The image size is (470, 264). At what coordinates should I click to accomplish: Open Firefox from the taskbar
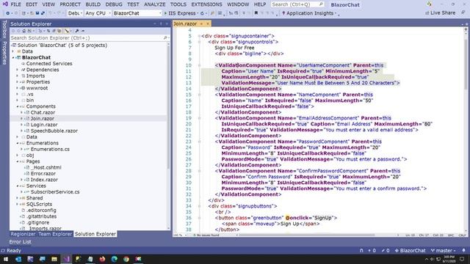click(x=102, y=259)
